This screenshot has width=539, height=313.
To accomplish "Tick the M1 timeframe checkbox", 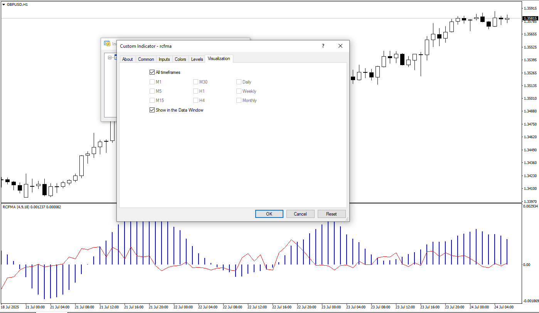I will (x=152, y=82).
